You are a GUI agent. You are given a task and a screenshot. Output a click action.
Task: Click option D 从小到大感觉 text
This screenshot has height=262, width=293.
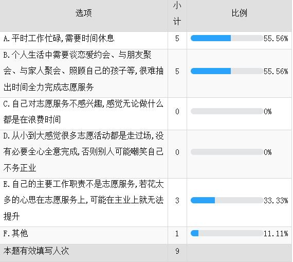(83, 152)
